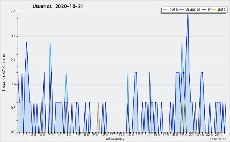The image size is (230, 142).
Task: Click the '16 h' x-axis label
Action: tap(157, 135)
